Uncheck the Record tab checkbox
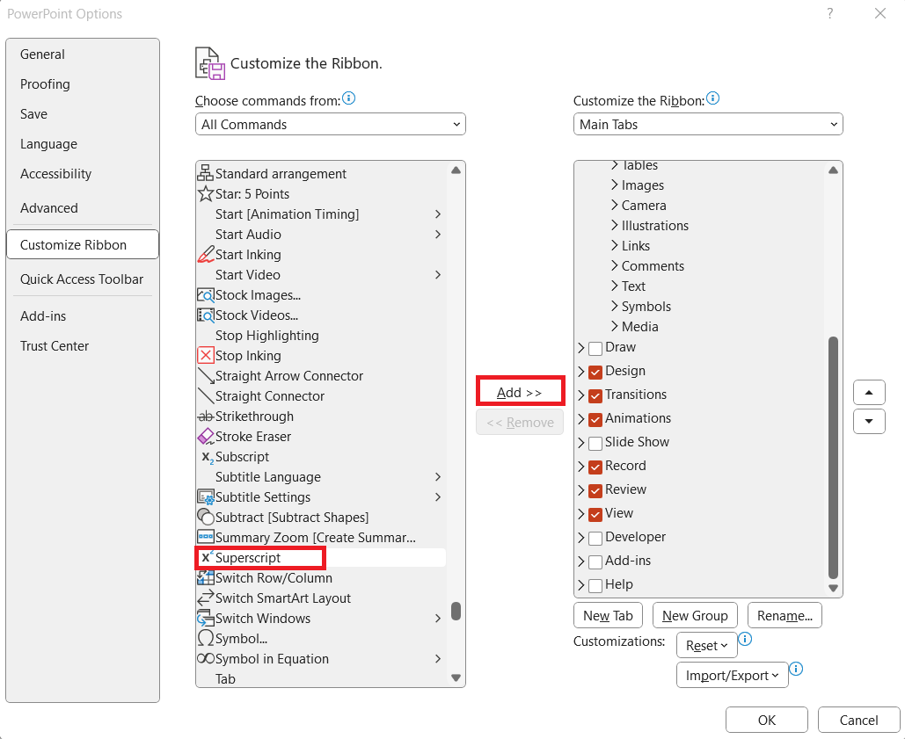905x739 pixels. (595, 467)
